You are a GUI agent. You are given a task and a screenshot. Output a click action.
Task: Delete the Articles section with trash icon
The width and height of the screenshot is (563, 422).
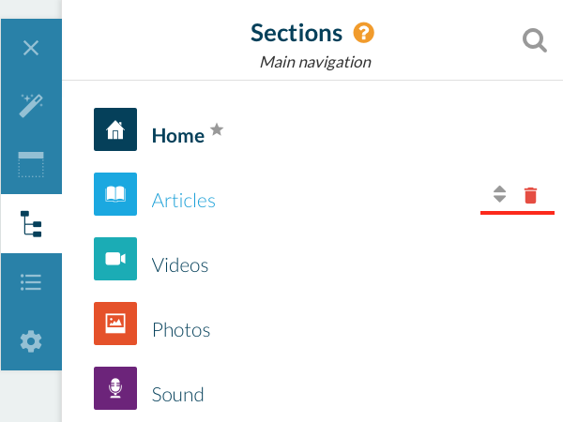coord(531,195)
